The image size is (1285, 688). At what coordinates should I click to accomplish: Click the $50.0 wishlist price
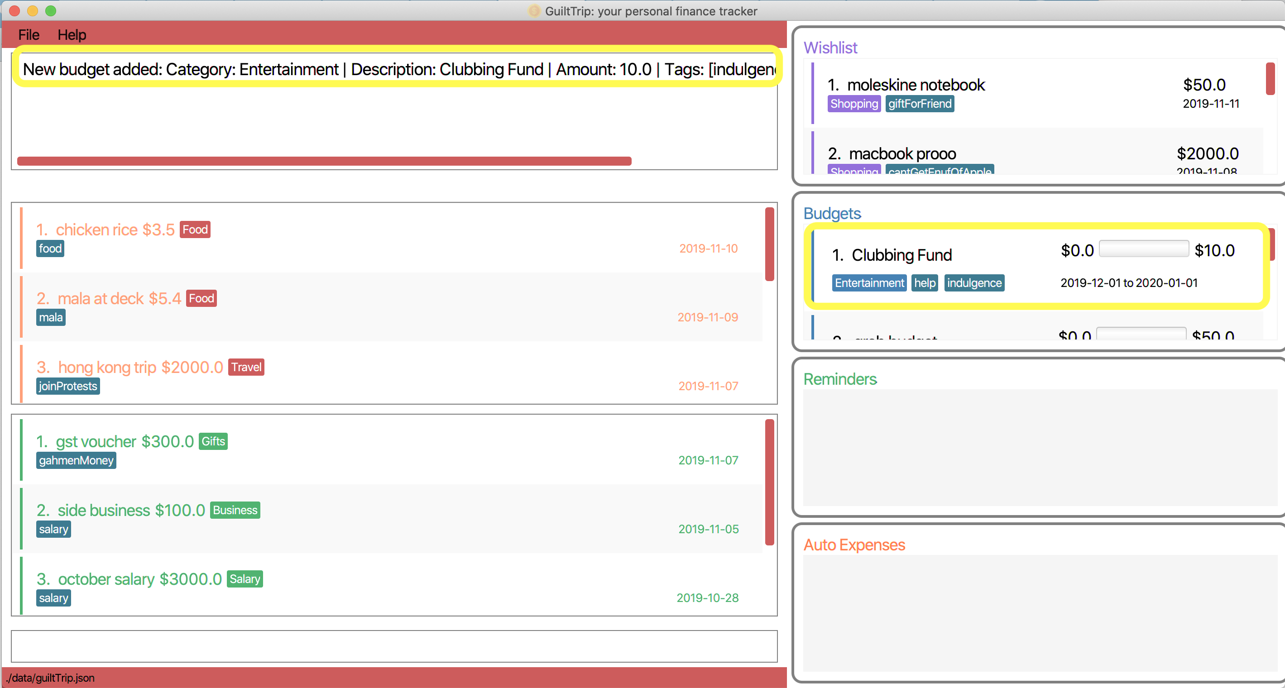[x=1204, y=85]
